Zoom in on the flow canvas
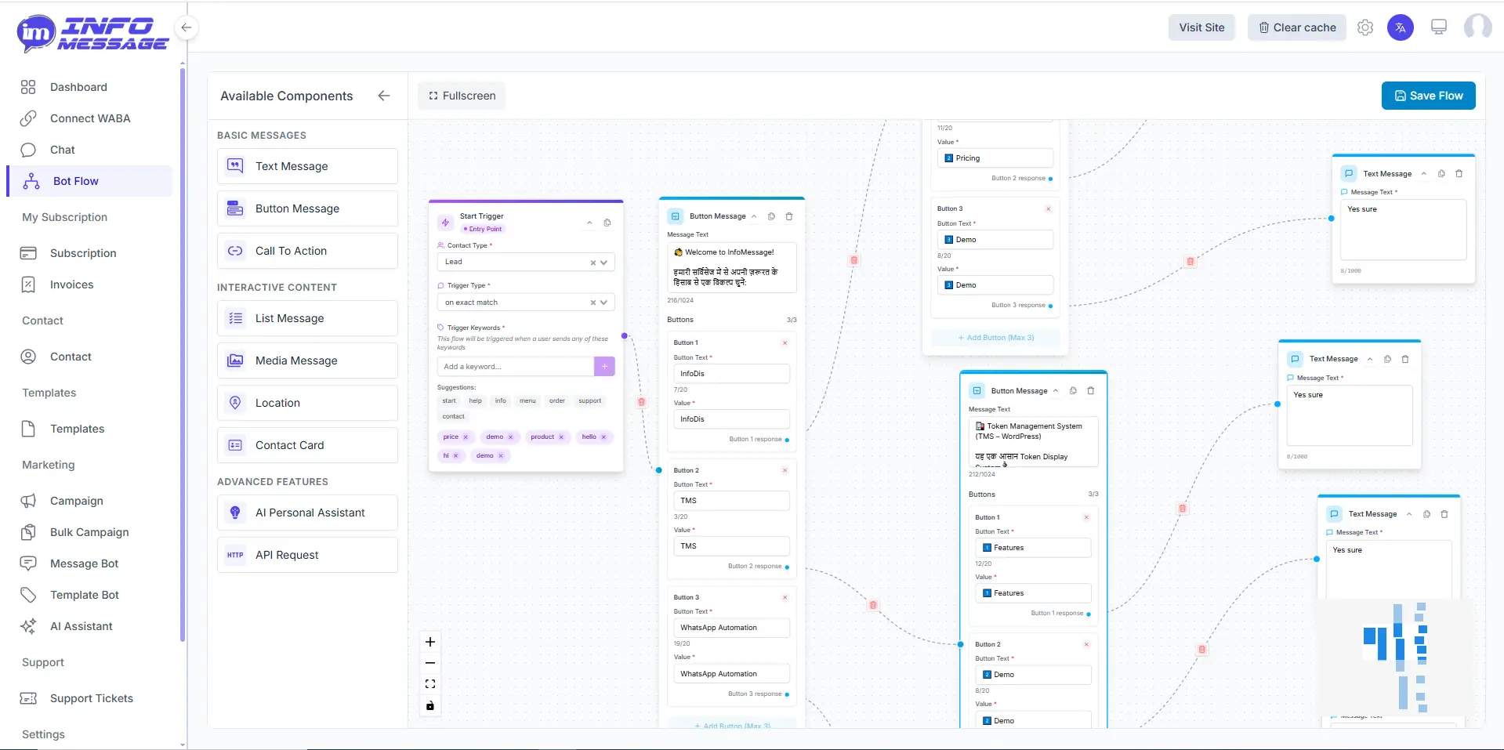The image size is (1504, 750). click(430, 642)
